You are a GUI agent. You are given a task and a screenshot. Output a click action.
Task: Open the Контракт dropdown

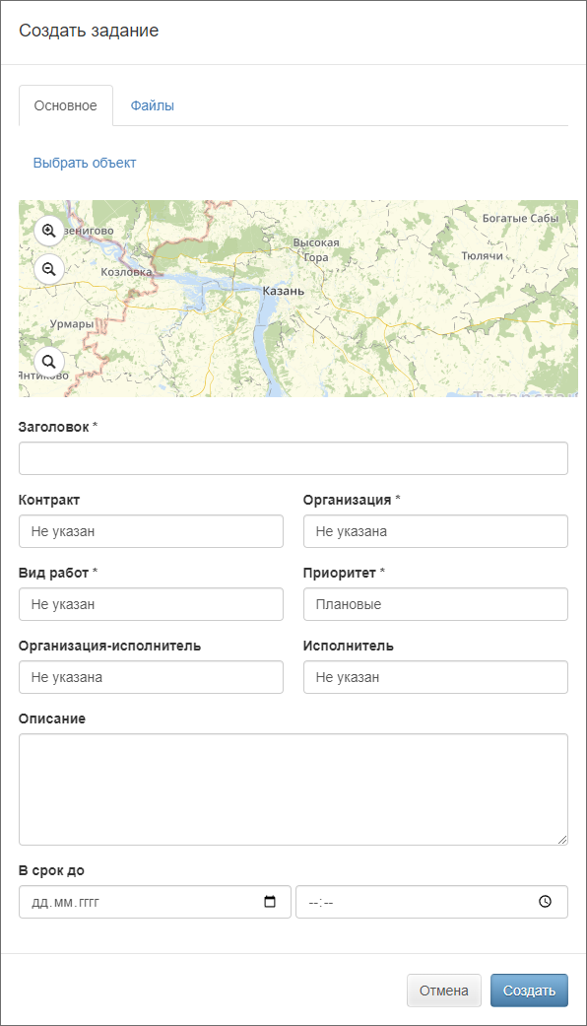coord(151,531)
